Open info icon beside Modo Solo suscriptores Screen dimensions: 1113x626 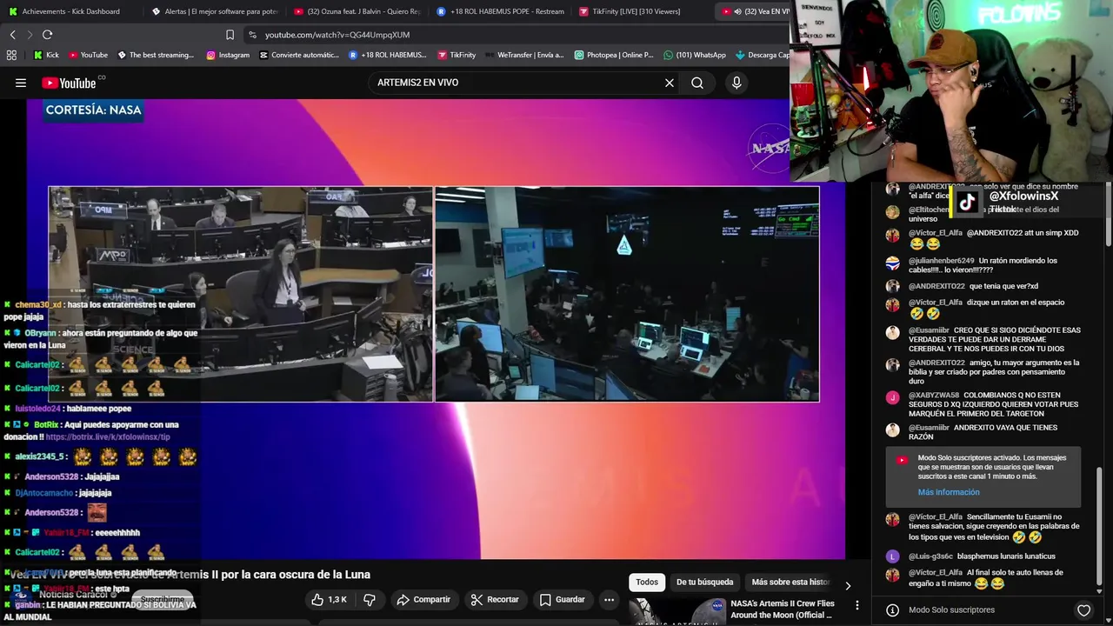(892, 610)
